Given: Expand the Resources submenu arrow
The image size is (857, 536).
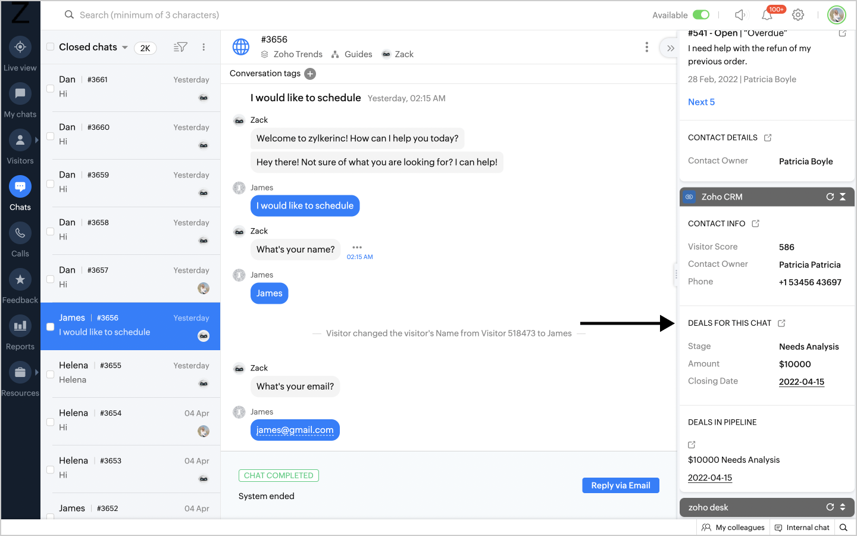Looking at the screenshot, I should (37, 372).
